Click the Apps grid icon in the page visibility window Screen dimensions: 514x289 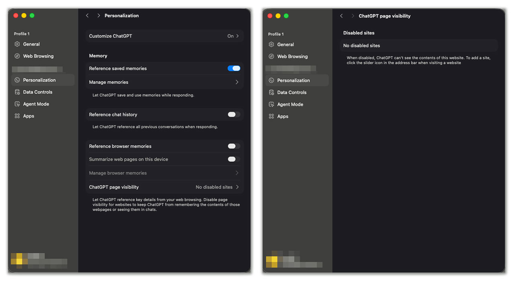point(271,116)
